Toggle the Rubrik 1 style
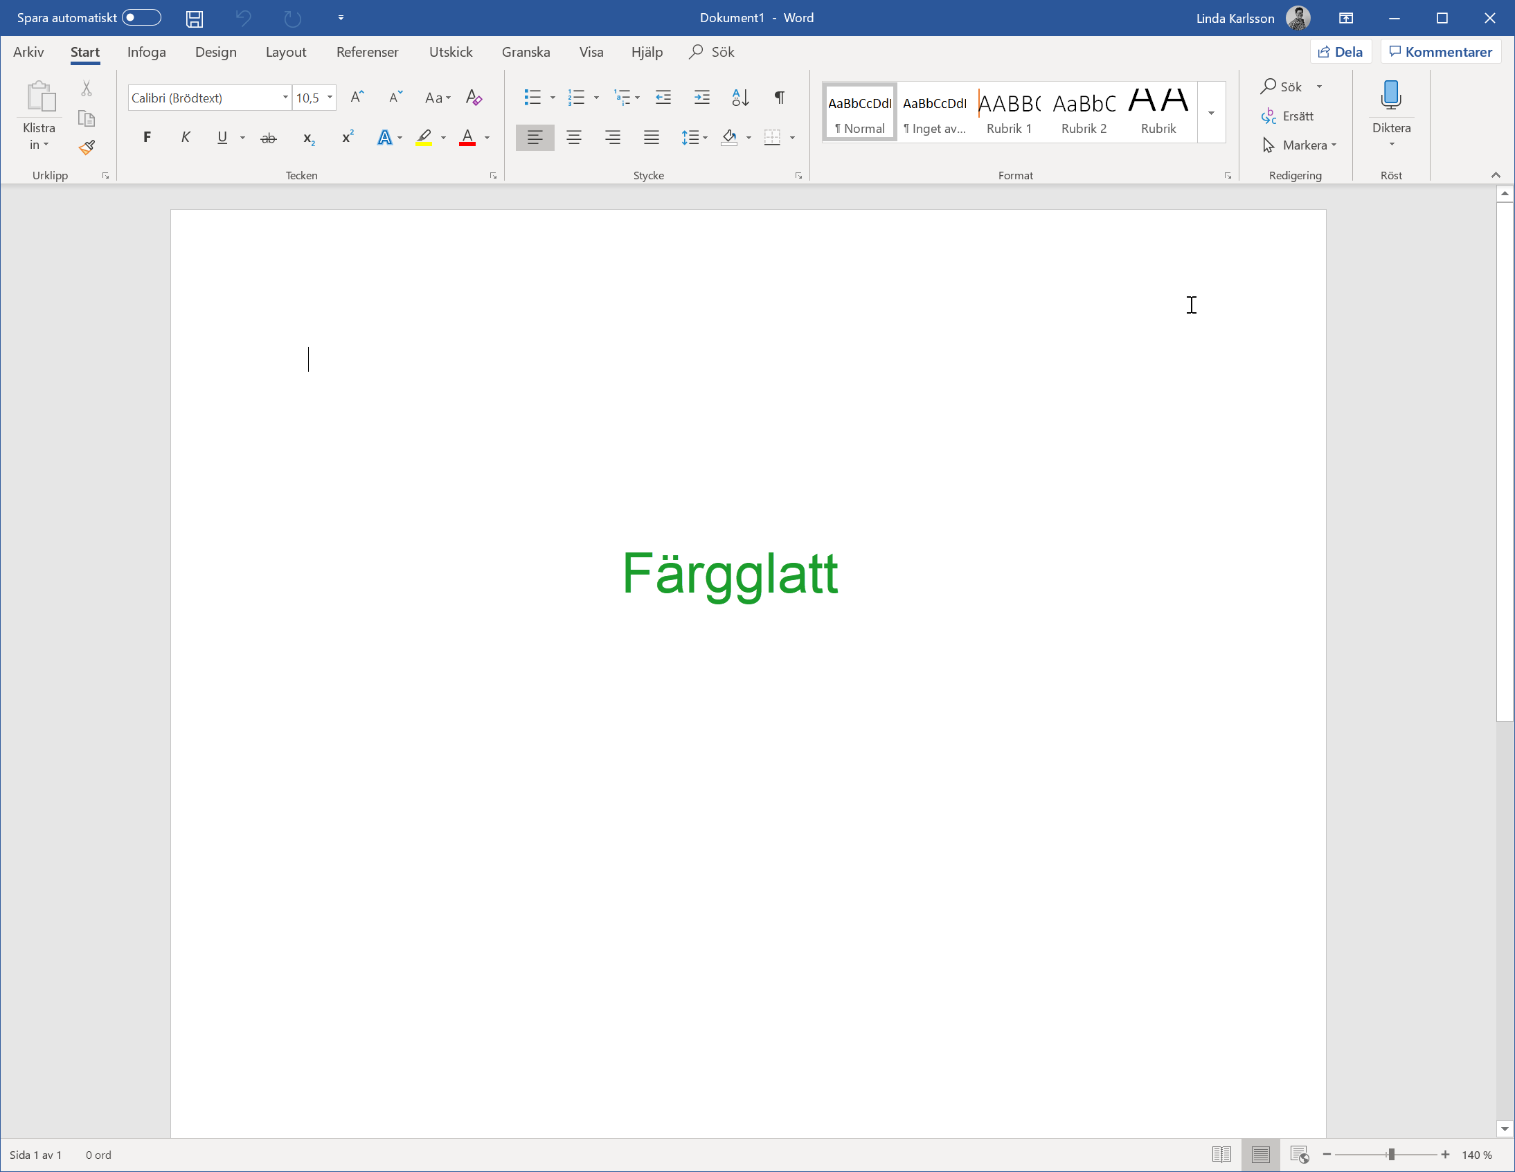 1008,109
